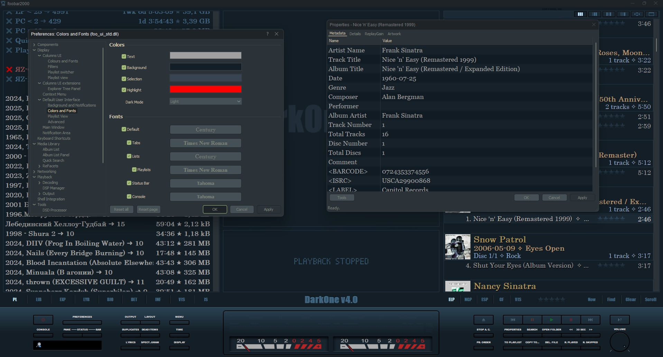Click the red power icon button
This screenshot has width=663, height=357.
43,320
